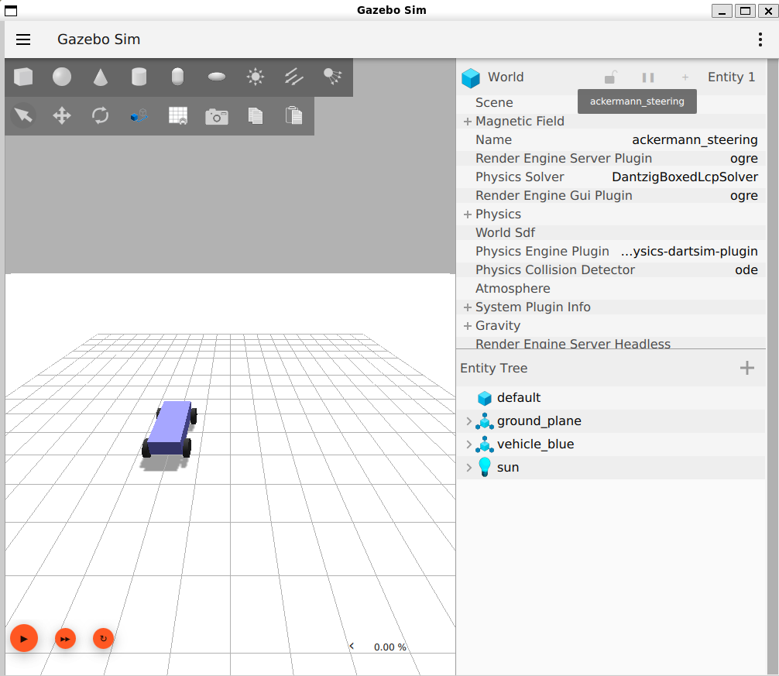This screenshot has width=779, height=676.
Task: Click the paste entity icon
Action: tap(293, 115)
